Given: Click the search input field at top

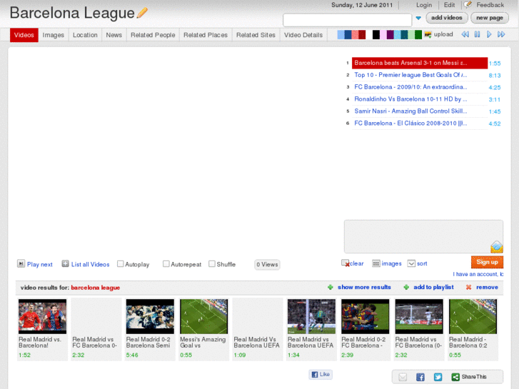Looking at the screenshot, I should click(347, 20).
